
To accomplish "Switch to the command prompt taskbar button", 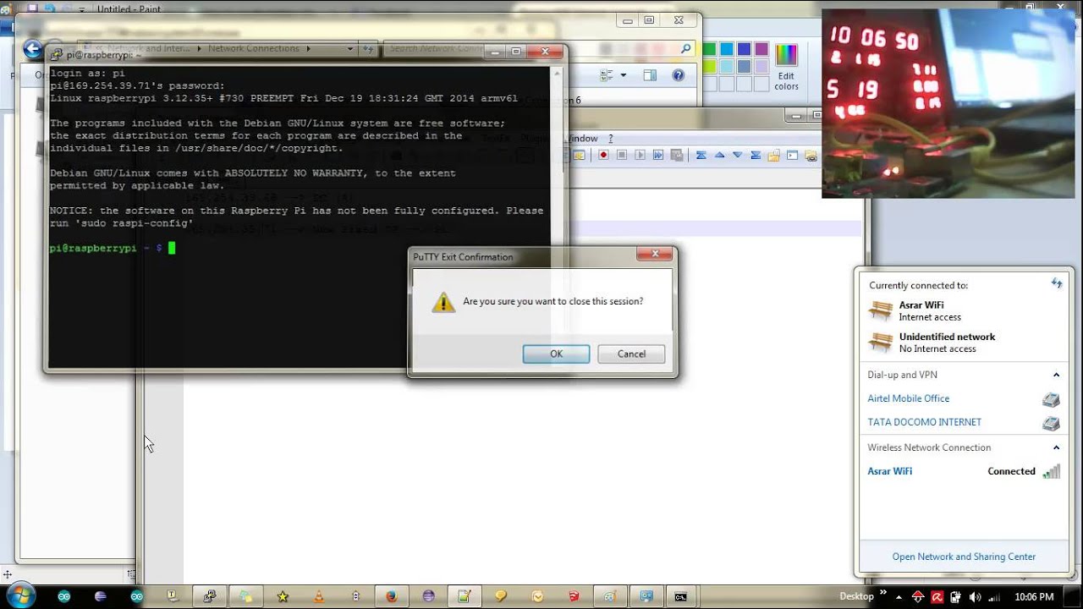I will point(681,596).
